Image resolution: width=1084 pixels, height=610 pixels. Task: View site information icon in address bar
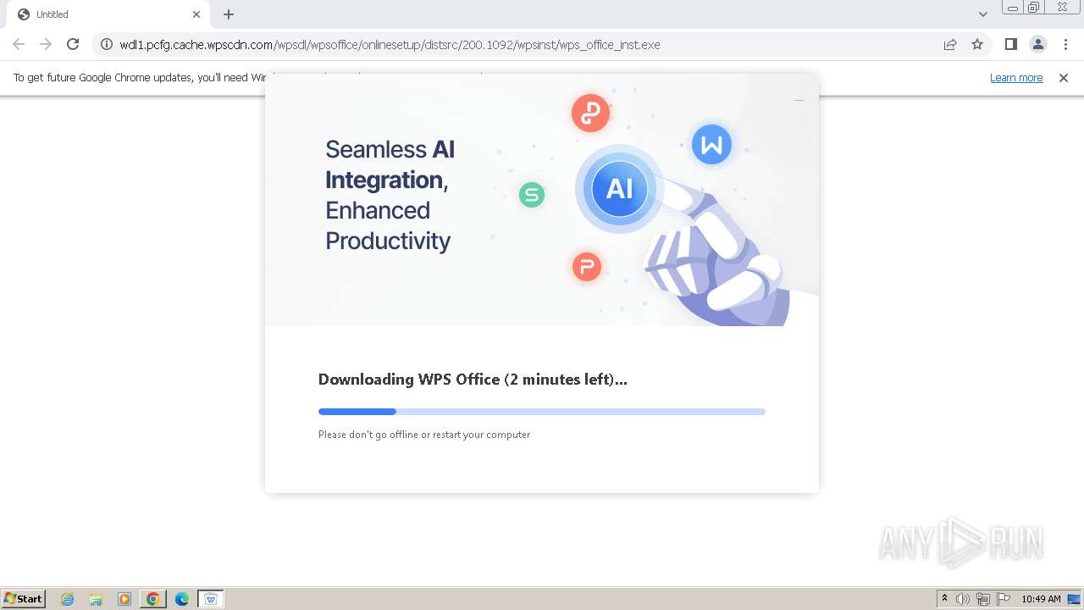107,44
